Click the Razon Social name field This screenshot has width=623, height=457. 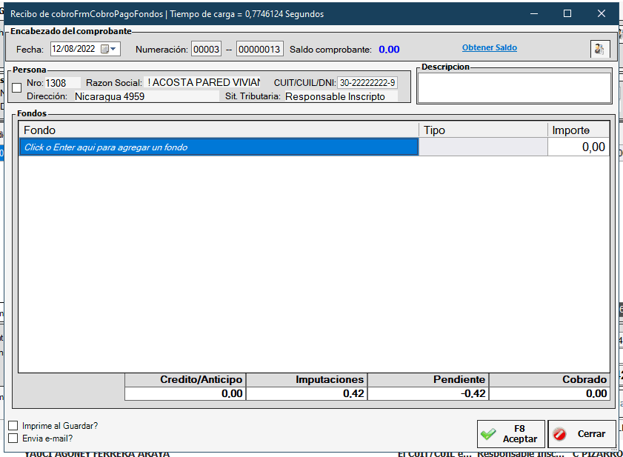pyautogui.click(x=204, y=83)
